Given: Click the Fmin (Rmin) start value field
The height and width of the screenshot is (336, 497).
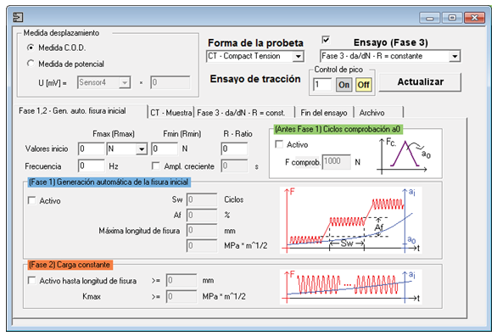Looking at the screenshot, I should (165, 148).
